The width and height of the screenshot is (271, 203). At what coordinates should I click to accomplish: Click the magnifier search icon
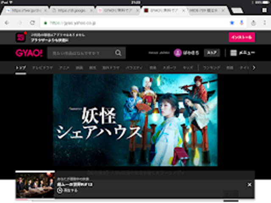pos(118,53)
